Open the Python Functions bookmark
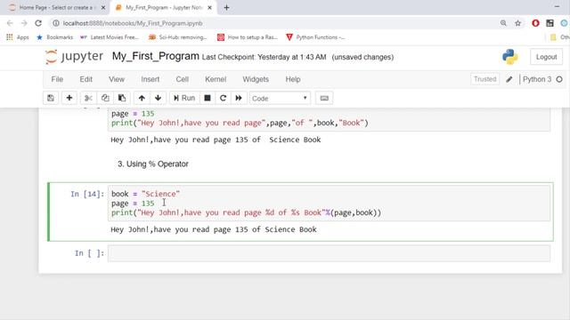570x320 pixels. click(x=315, y=37)
